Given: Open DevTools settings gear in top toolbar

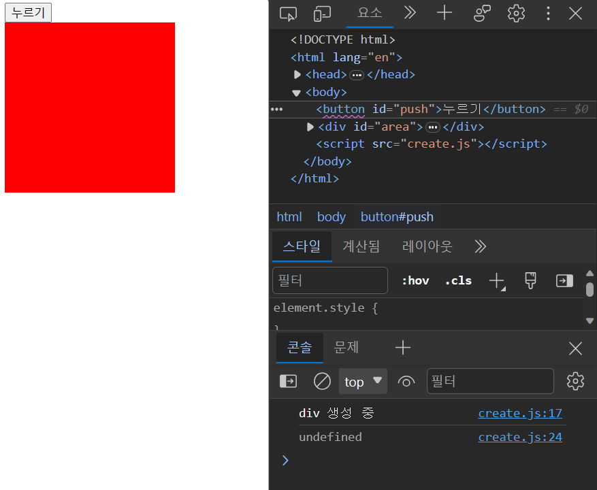Looking at the screenshot, I should click(516, 14).
